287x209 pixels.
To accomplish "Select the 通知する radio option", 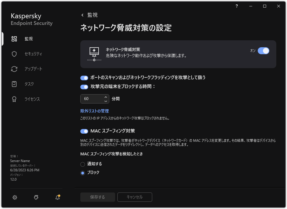I will [83, 164].
